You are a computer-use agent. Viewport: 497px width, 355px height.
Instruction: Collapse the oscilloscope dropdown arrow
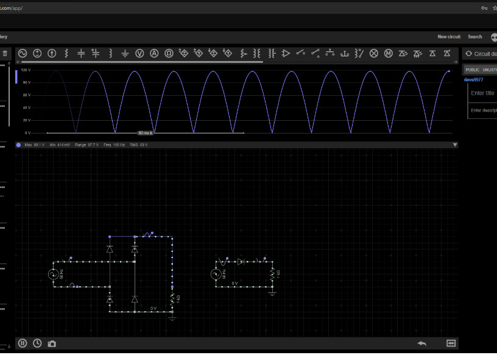[x=454, y=145]
